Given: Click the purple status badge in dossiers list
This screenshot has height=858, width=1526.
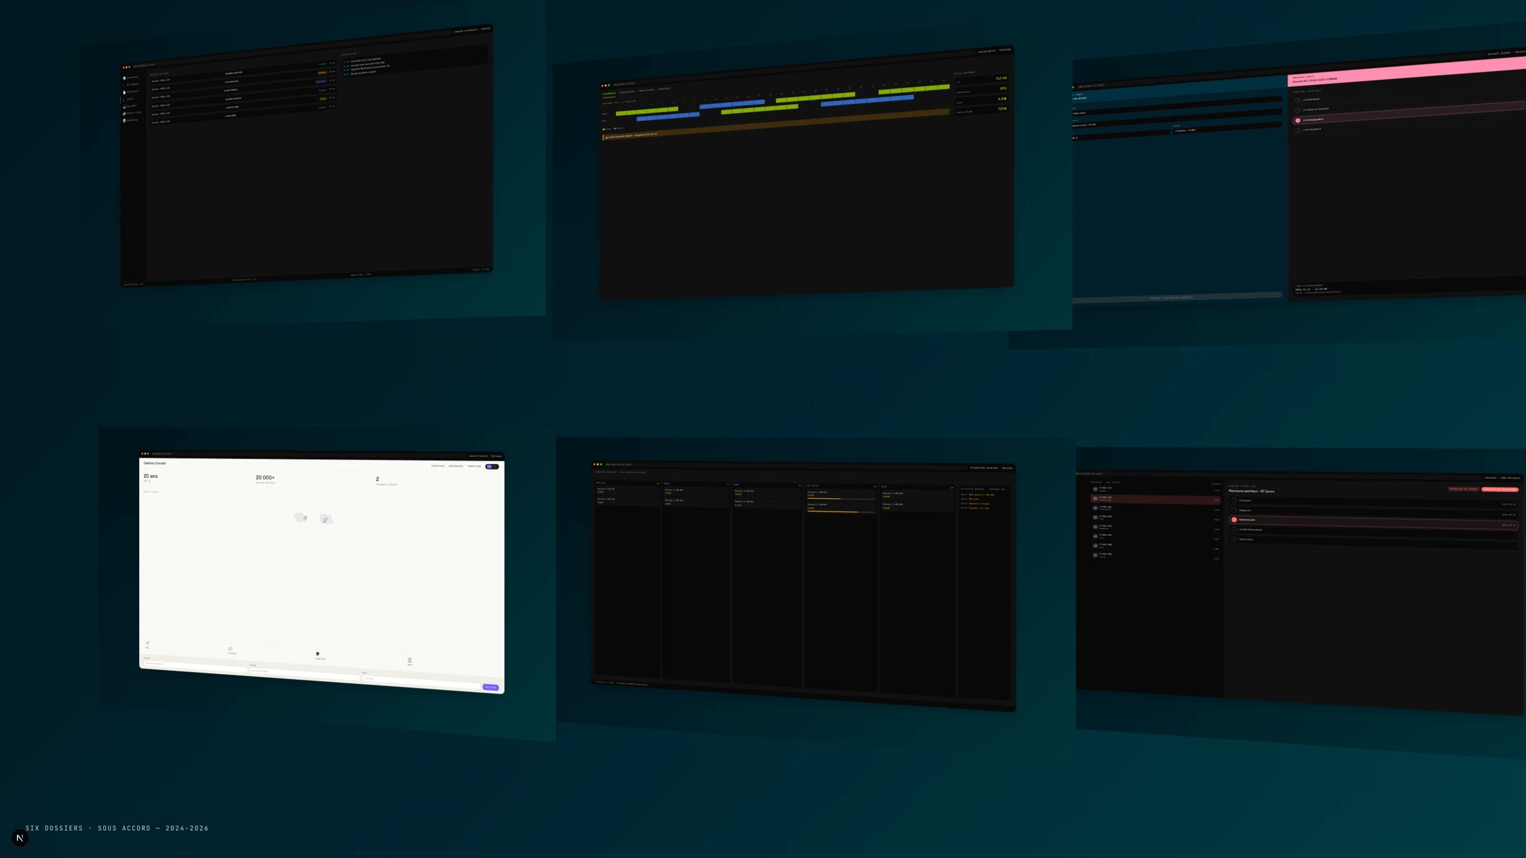Looking at the screenshot, I should (321, 81).
